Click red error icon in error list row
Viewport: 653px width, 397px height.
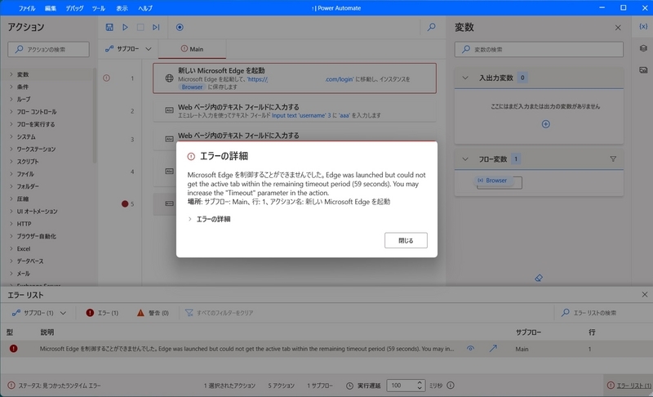13,348
